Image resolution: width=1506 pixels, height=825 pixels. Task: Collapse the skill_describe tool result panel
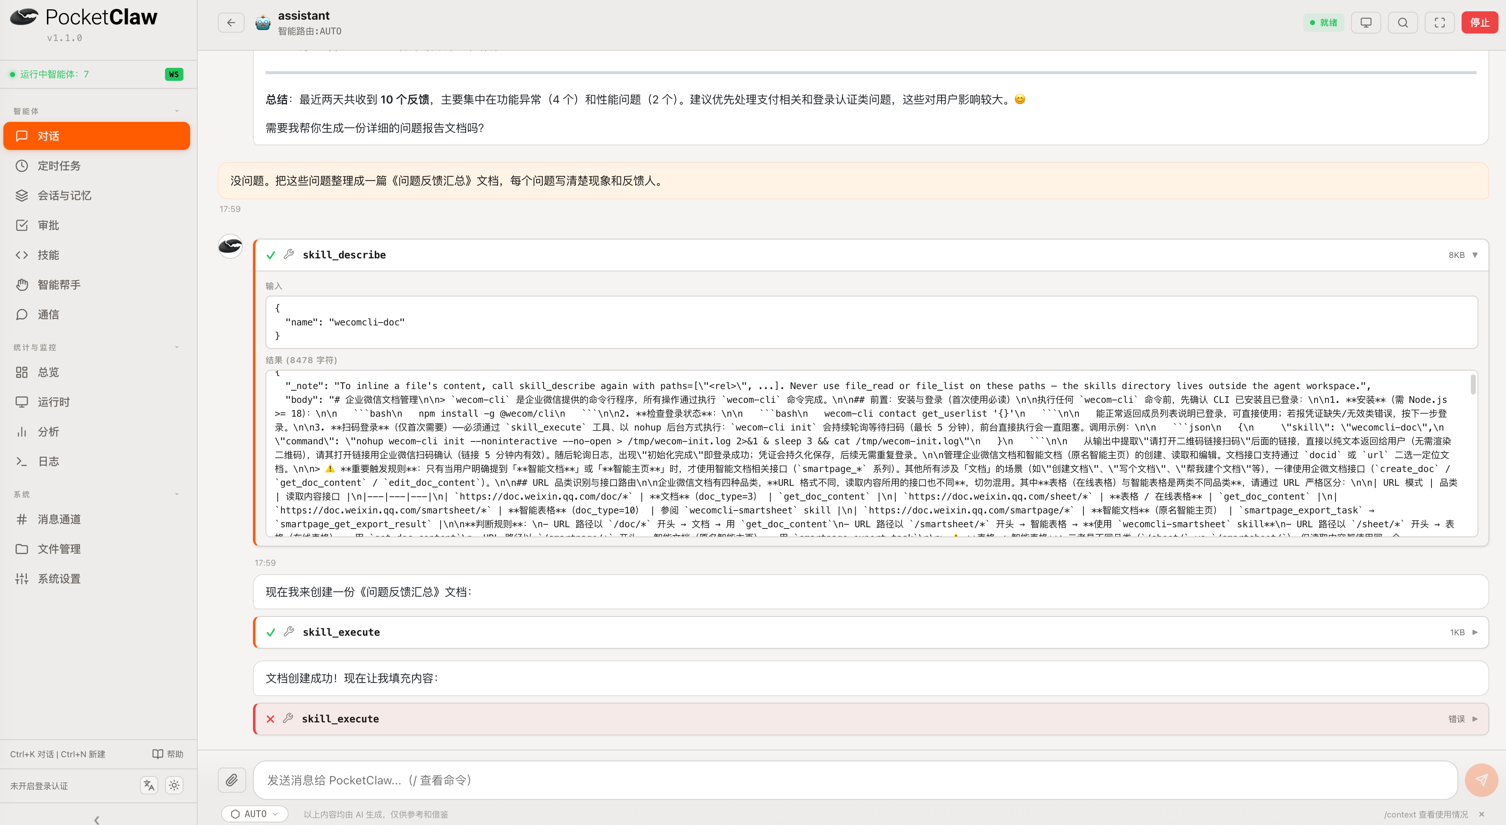point(1475,255)
